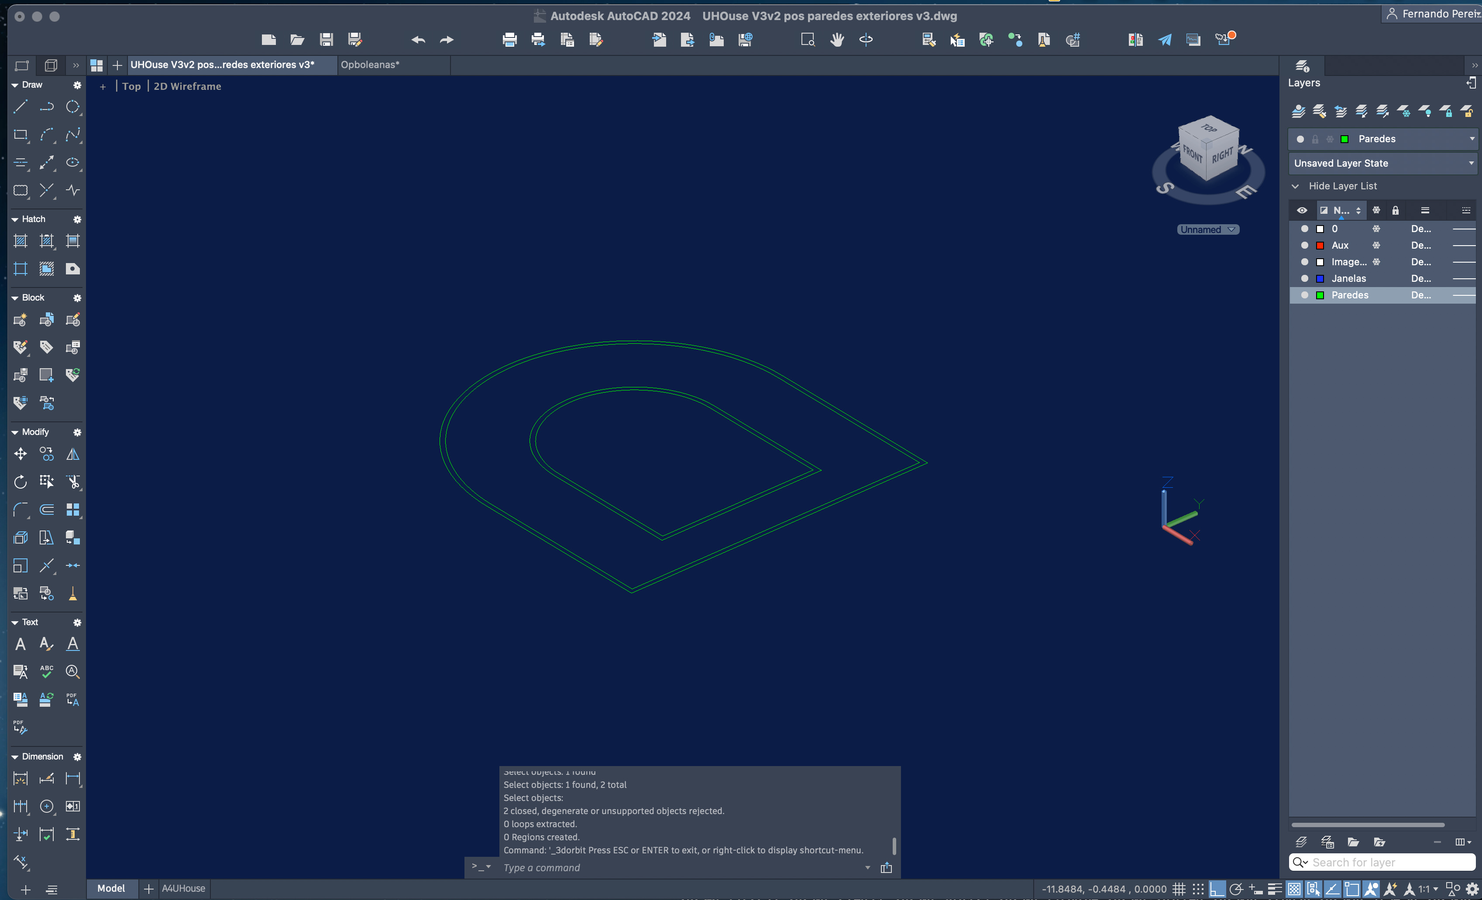This screenshot has width=1482, height=900.
Task: Open the Unnamed view dropdown under ViewCube
Action: (x=1208, y=229)
